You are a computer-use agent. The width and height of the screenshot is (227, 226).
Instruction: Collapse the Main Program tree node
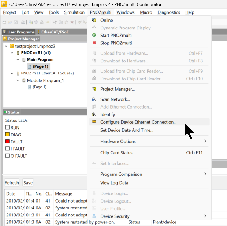pyautogui.click(x=18, y=60)
